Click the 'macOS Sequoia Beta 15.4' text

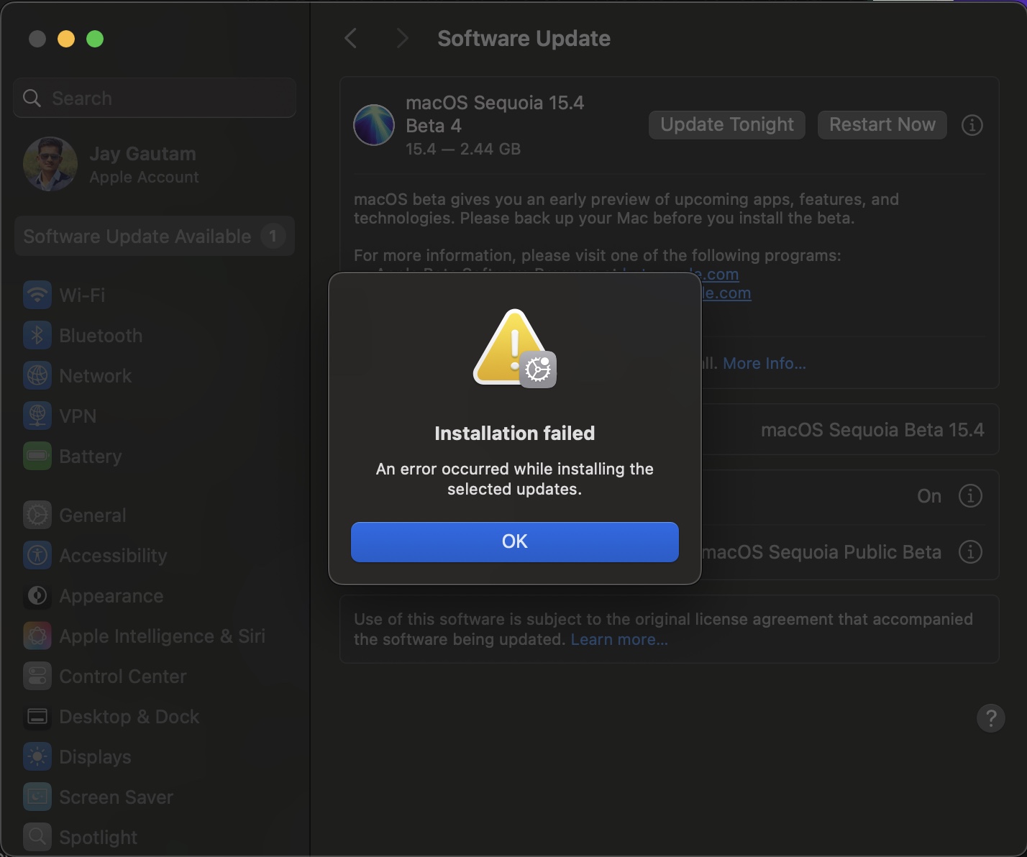click(872, 430)
